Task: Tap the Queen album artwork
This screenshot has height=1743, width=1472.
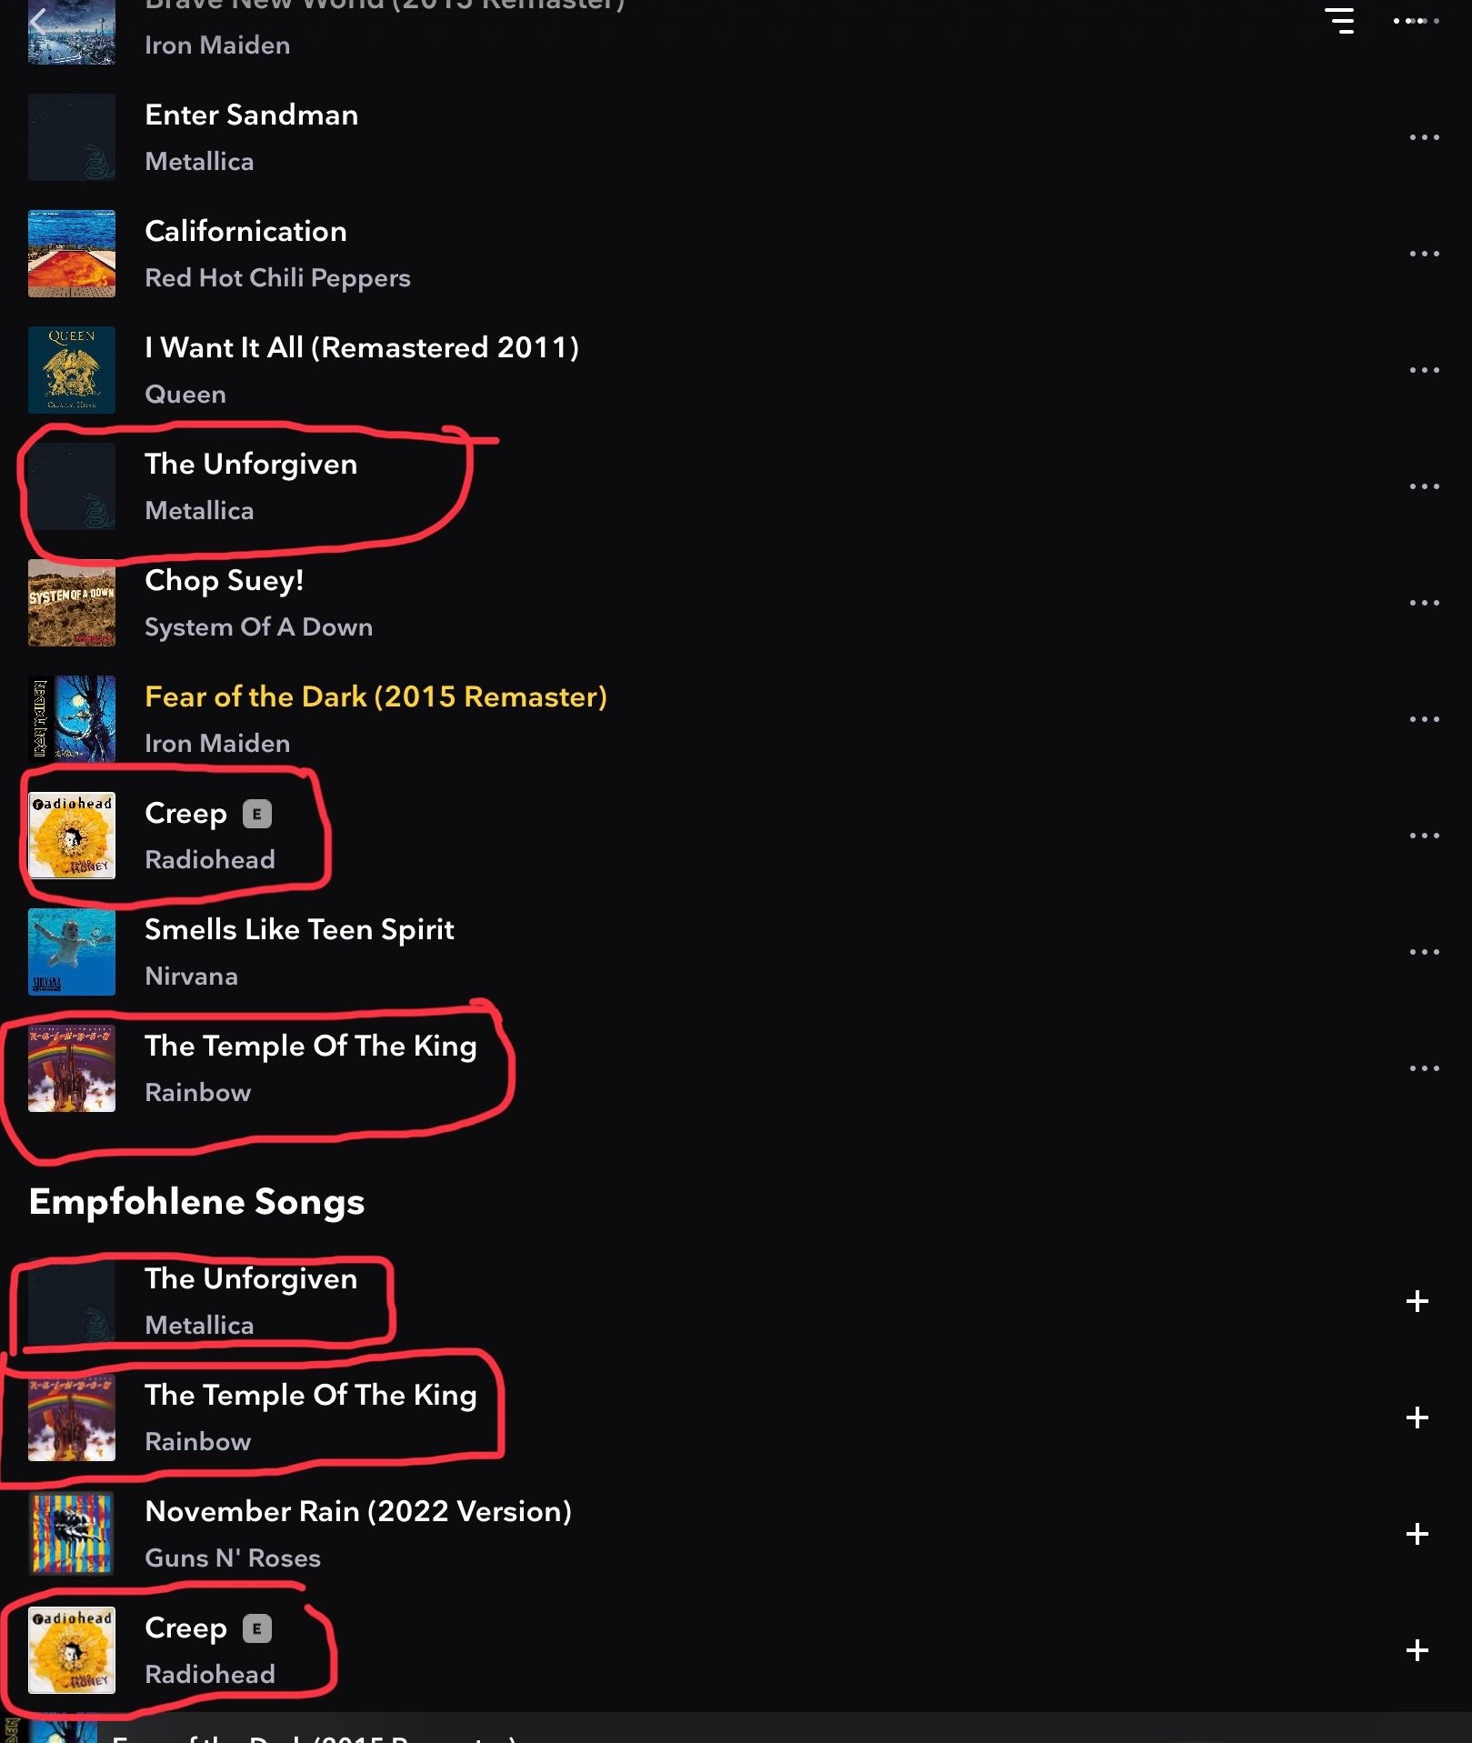Action: pos(72,370)
